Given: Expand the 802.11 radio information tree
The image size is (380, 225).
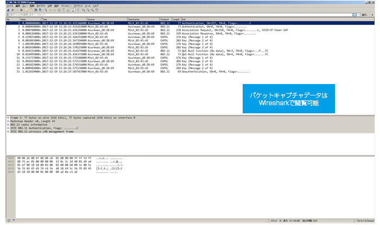Looking at the screenshot, I should click(8, 125).
